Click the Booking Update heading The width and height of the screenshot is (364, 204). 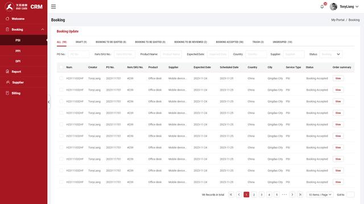tap(68, 31)
